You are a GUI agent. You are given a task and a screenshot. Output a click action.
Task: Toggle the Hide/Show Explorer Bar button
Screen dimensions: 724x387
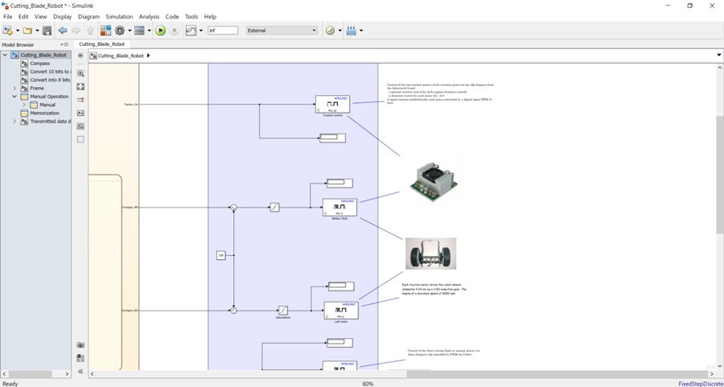coord(80,56)
